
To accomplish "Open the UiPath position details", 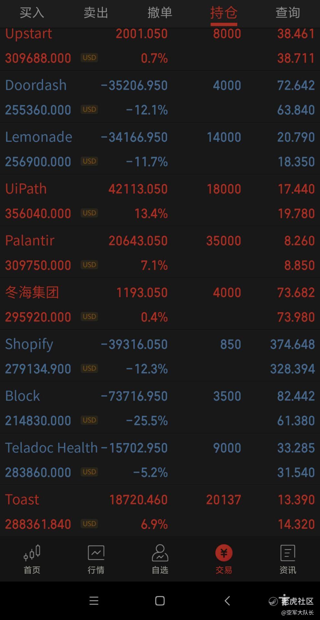I will [160, 201].
